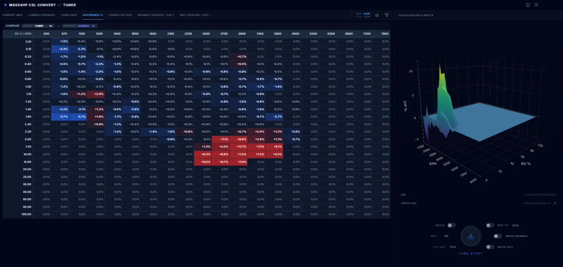Screen dimensions: 563x267
Task: Enable the WRITE WOT switch
Action: [490, 247]
